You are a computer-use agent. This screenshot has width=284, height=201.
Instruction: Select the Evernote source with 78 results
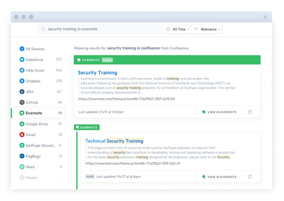click(38, 113)
